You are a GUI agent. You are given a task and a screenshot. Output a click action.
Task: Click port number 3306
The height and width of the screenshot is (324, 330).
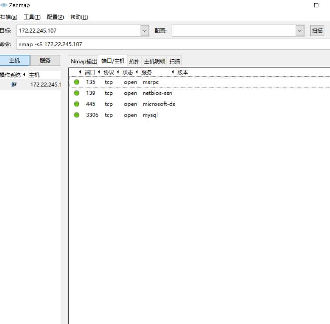click(x=92, y=115)
